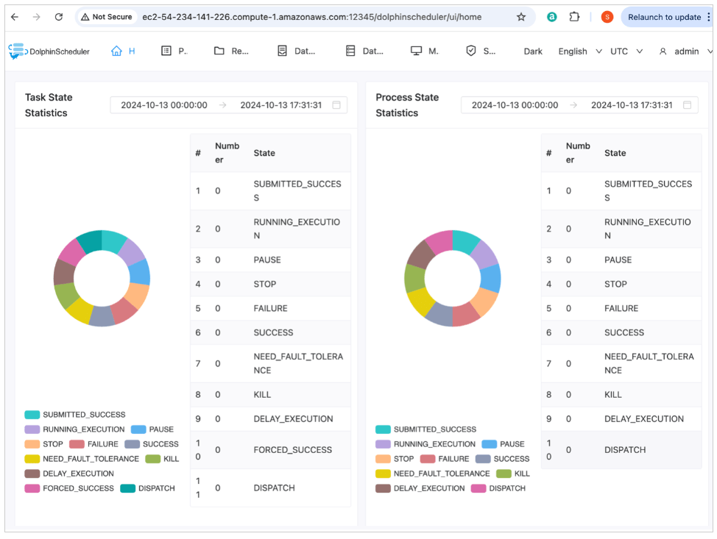717x539 pixels.
Task: Click the Relaunch to update button
Action: click(664, 17)
